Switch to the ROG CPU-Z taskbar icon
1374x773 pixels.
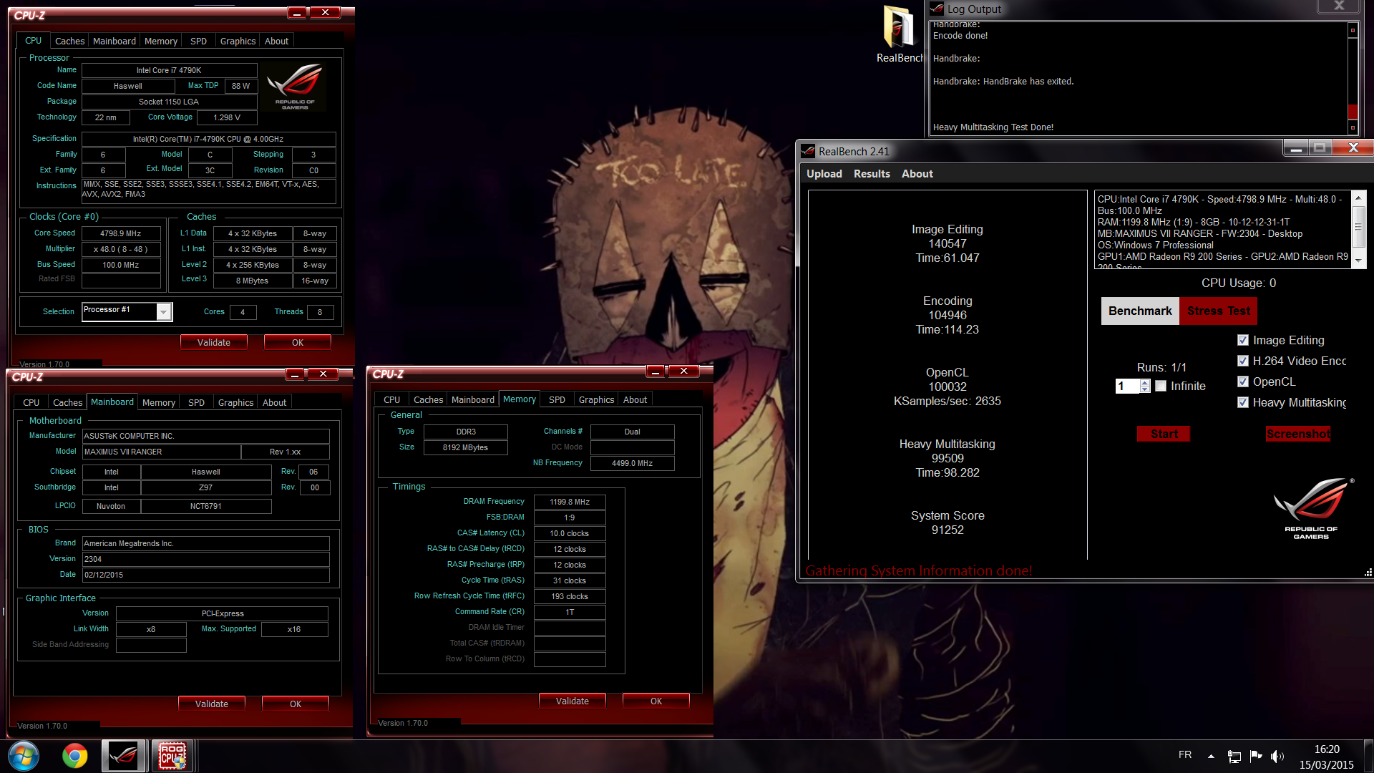tap(172, 756)
